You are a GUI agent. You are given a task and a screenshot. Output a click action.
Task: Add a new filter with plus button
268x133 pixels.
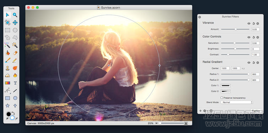[x=200, y=111]
